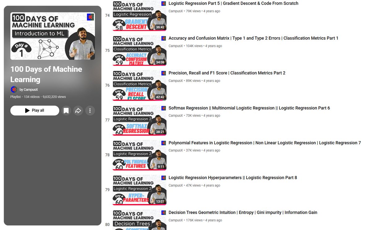Screen dimensions: 371x230
Task: Click CampusX channel name under Precision, Recall video
Action: [x=176, y=81]
